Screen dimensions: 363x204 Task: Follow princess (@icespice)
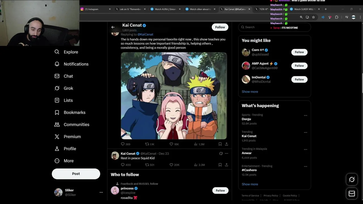(220, 190)
